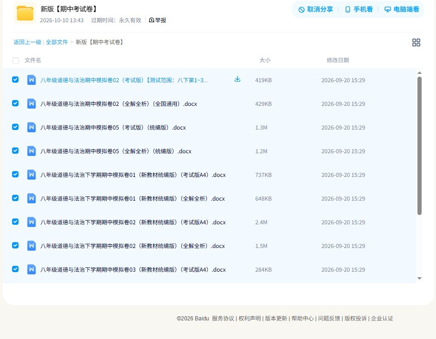Open 版本更新 footer link

[x=276, y=319]
